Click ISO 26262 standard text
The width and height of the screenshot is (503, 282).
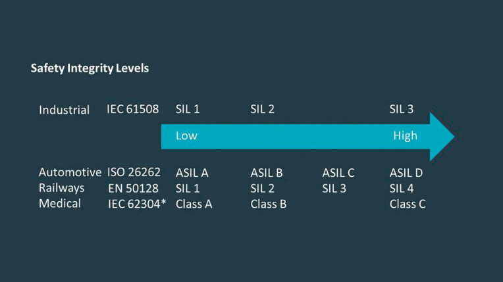(x=134, y=172)
